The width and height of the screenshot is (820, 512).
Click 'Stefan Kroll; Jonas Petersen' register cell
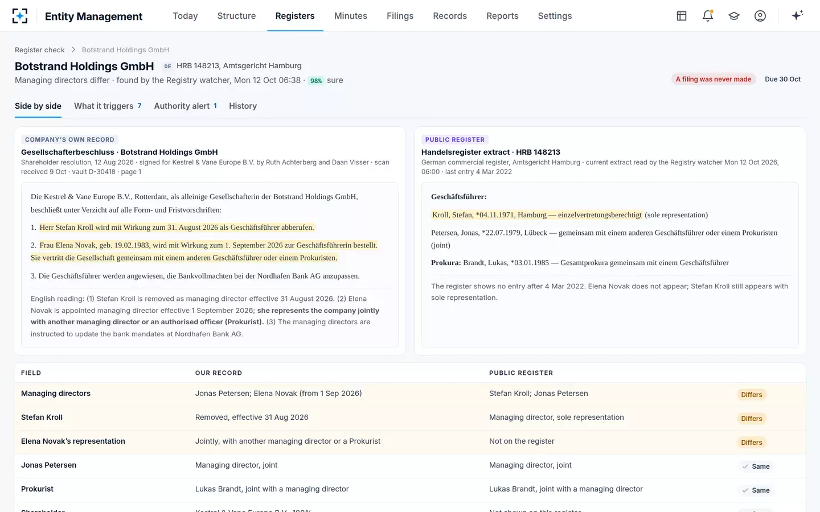point(539,394)
